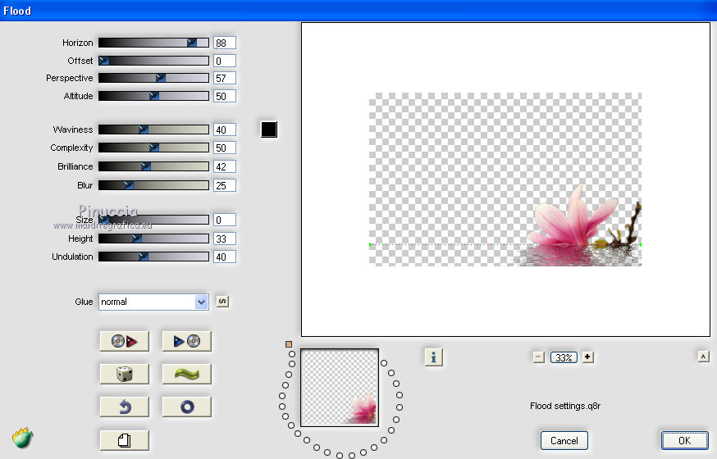Click the caret button at preview corner
This screenshot has height=459, width=717.
[703, 357]
